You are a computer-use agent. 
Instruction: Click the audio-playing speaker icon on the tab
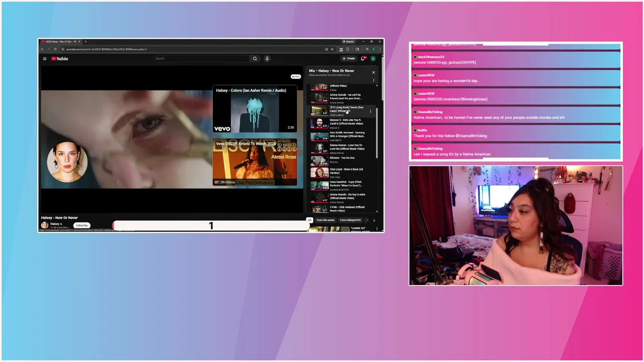[75, 41]
